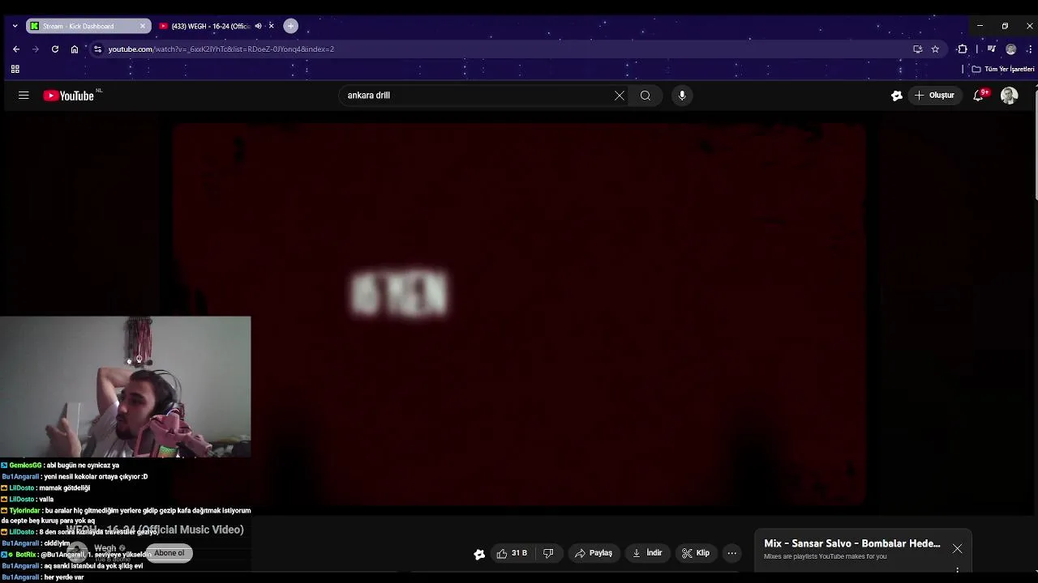1038x583 pixels.
Task: Dislike the video with thumbs down
Action: (548, 553)
